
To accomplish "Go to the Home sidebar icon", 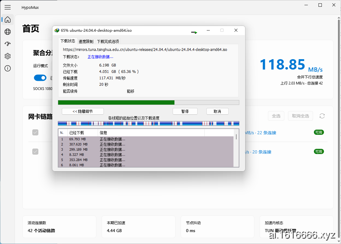I will tap(8, 20).
